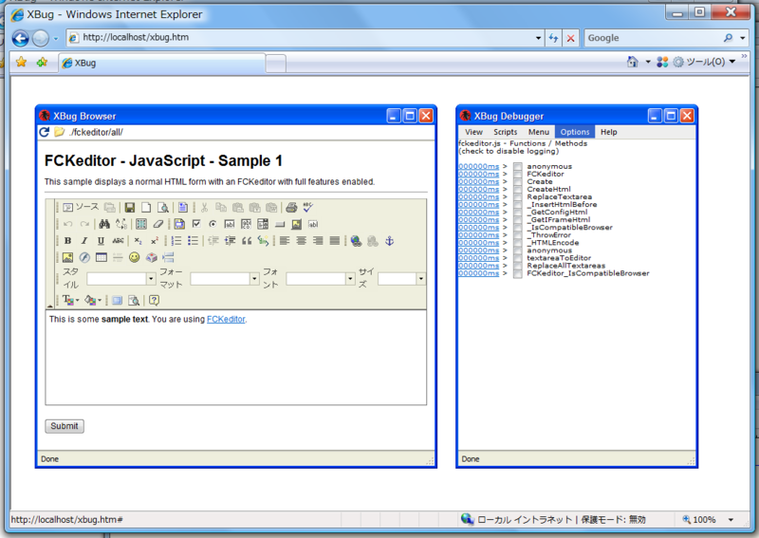Justify the text block
This screenshot has width=759, height=538.
[x=335, y=241]
